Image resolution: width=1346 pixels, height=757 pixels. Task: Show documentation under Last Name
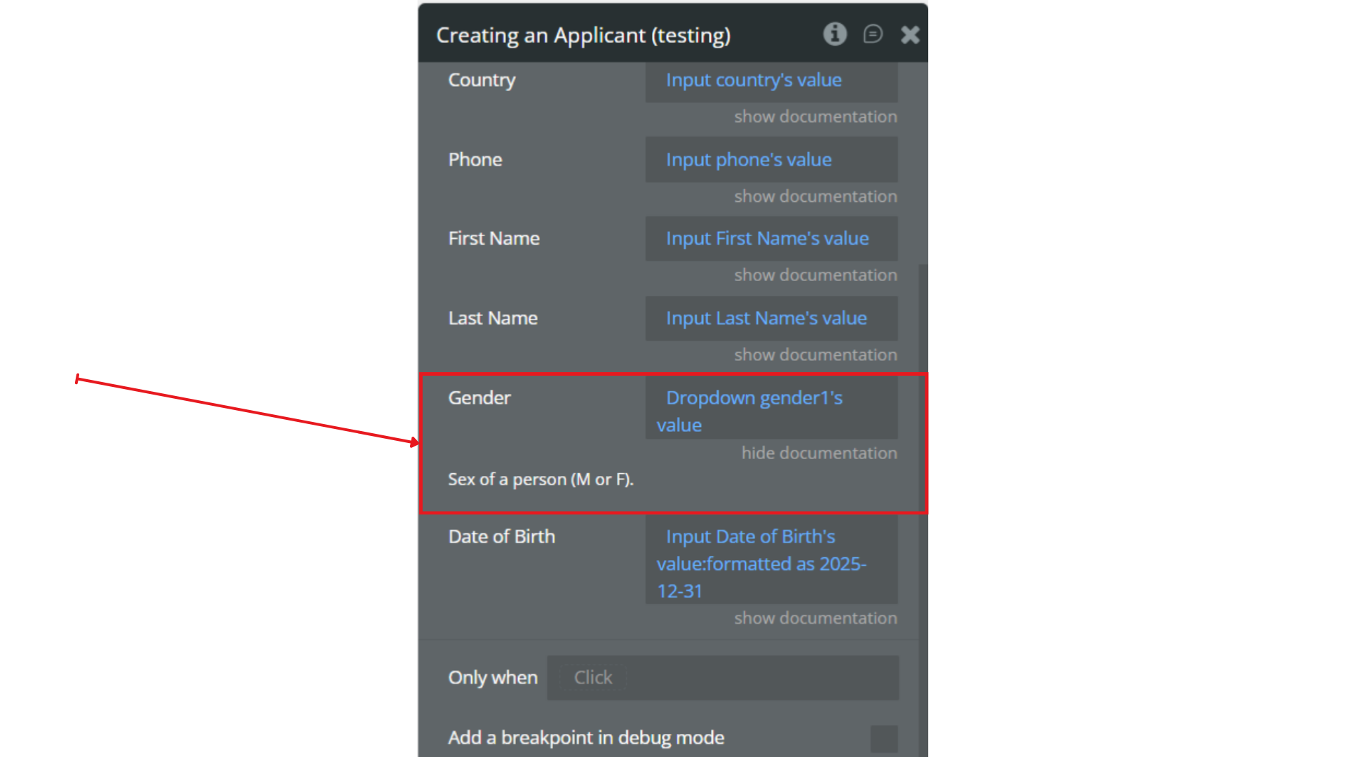pos(815,355)
